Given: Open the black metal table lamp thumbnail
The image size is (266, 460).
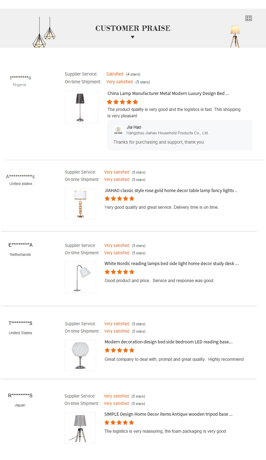Looking at the screenshot, I should coord(82,107).
